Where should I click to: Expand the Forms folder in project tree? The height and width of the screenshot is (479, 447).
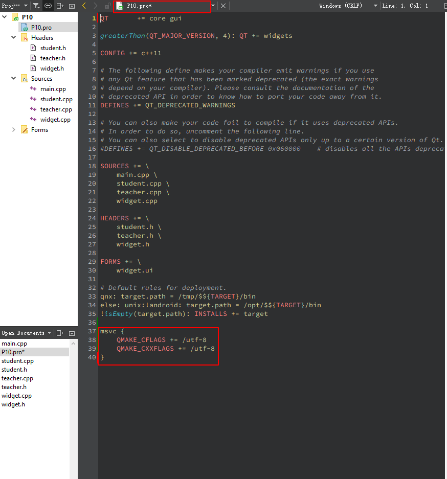(x=13, y=129)
